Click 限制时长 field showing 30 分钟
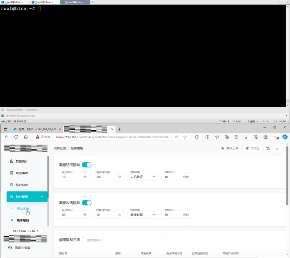 (x=177, y=215)
